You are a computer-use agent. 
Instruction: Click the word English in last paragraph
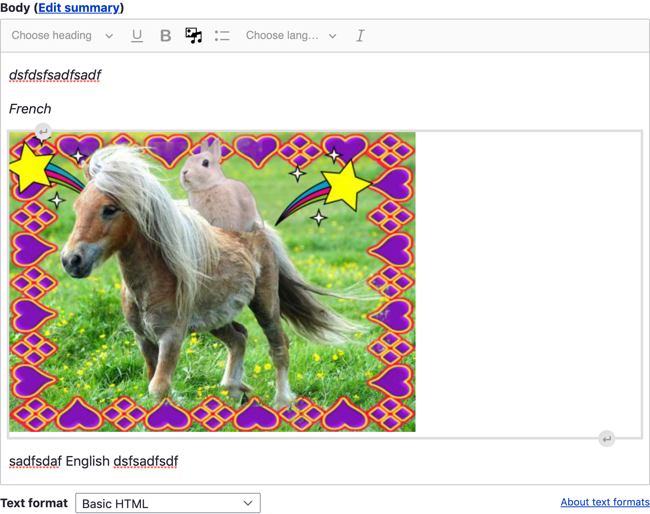click(88, 461)
